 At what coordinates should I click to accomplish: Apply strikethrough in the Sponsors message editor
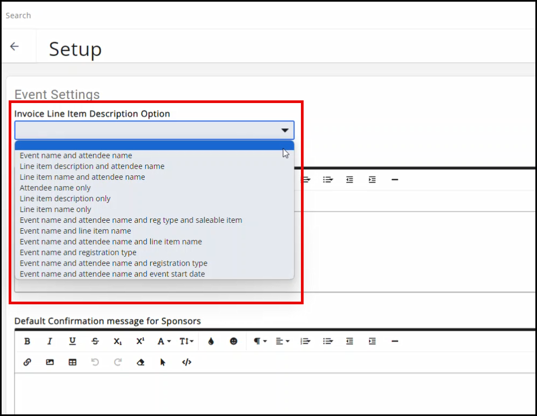point(95,341)
